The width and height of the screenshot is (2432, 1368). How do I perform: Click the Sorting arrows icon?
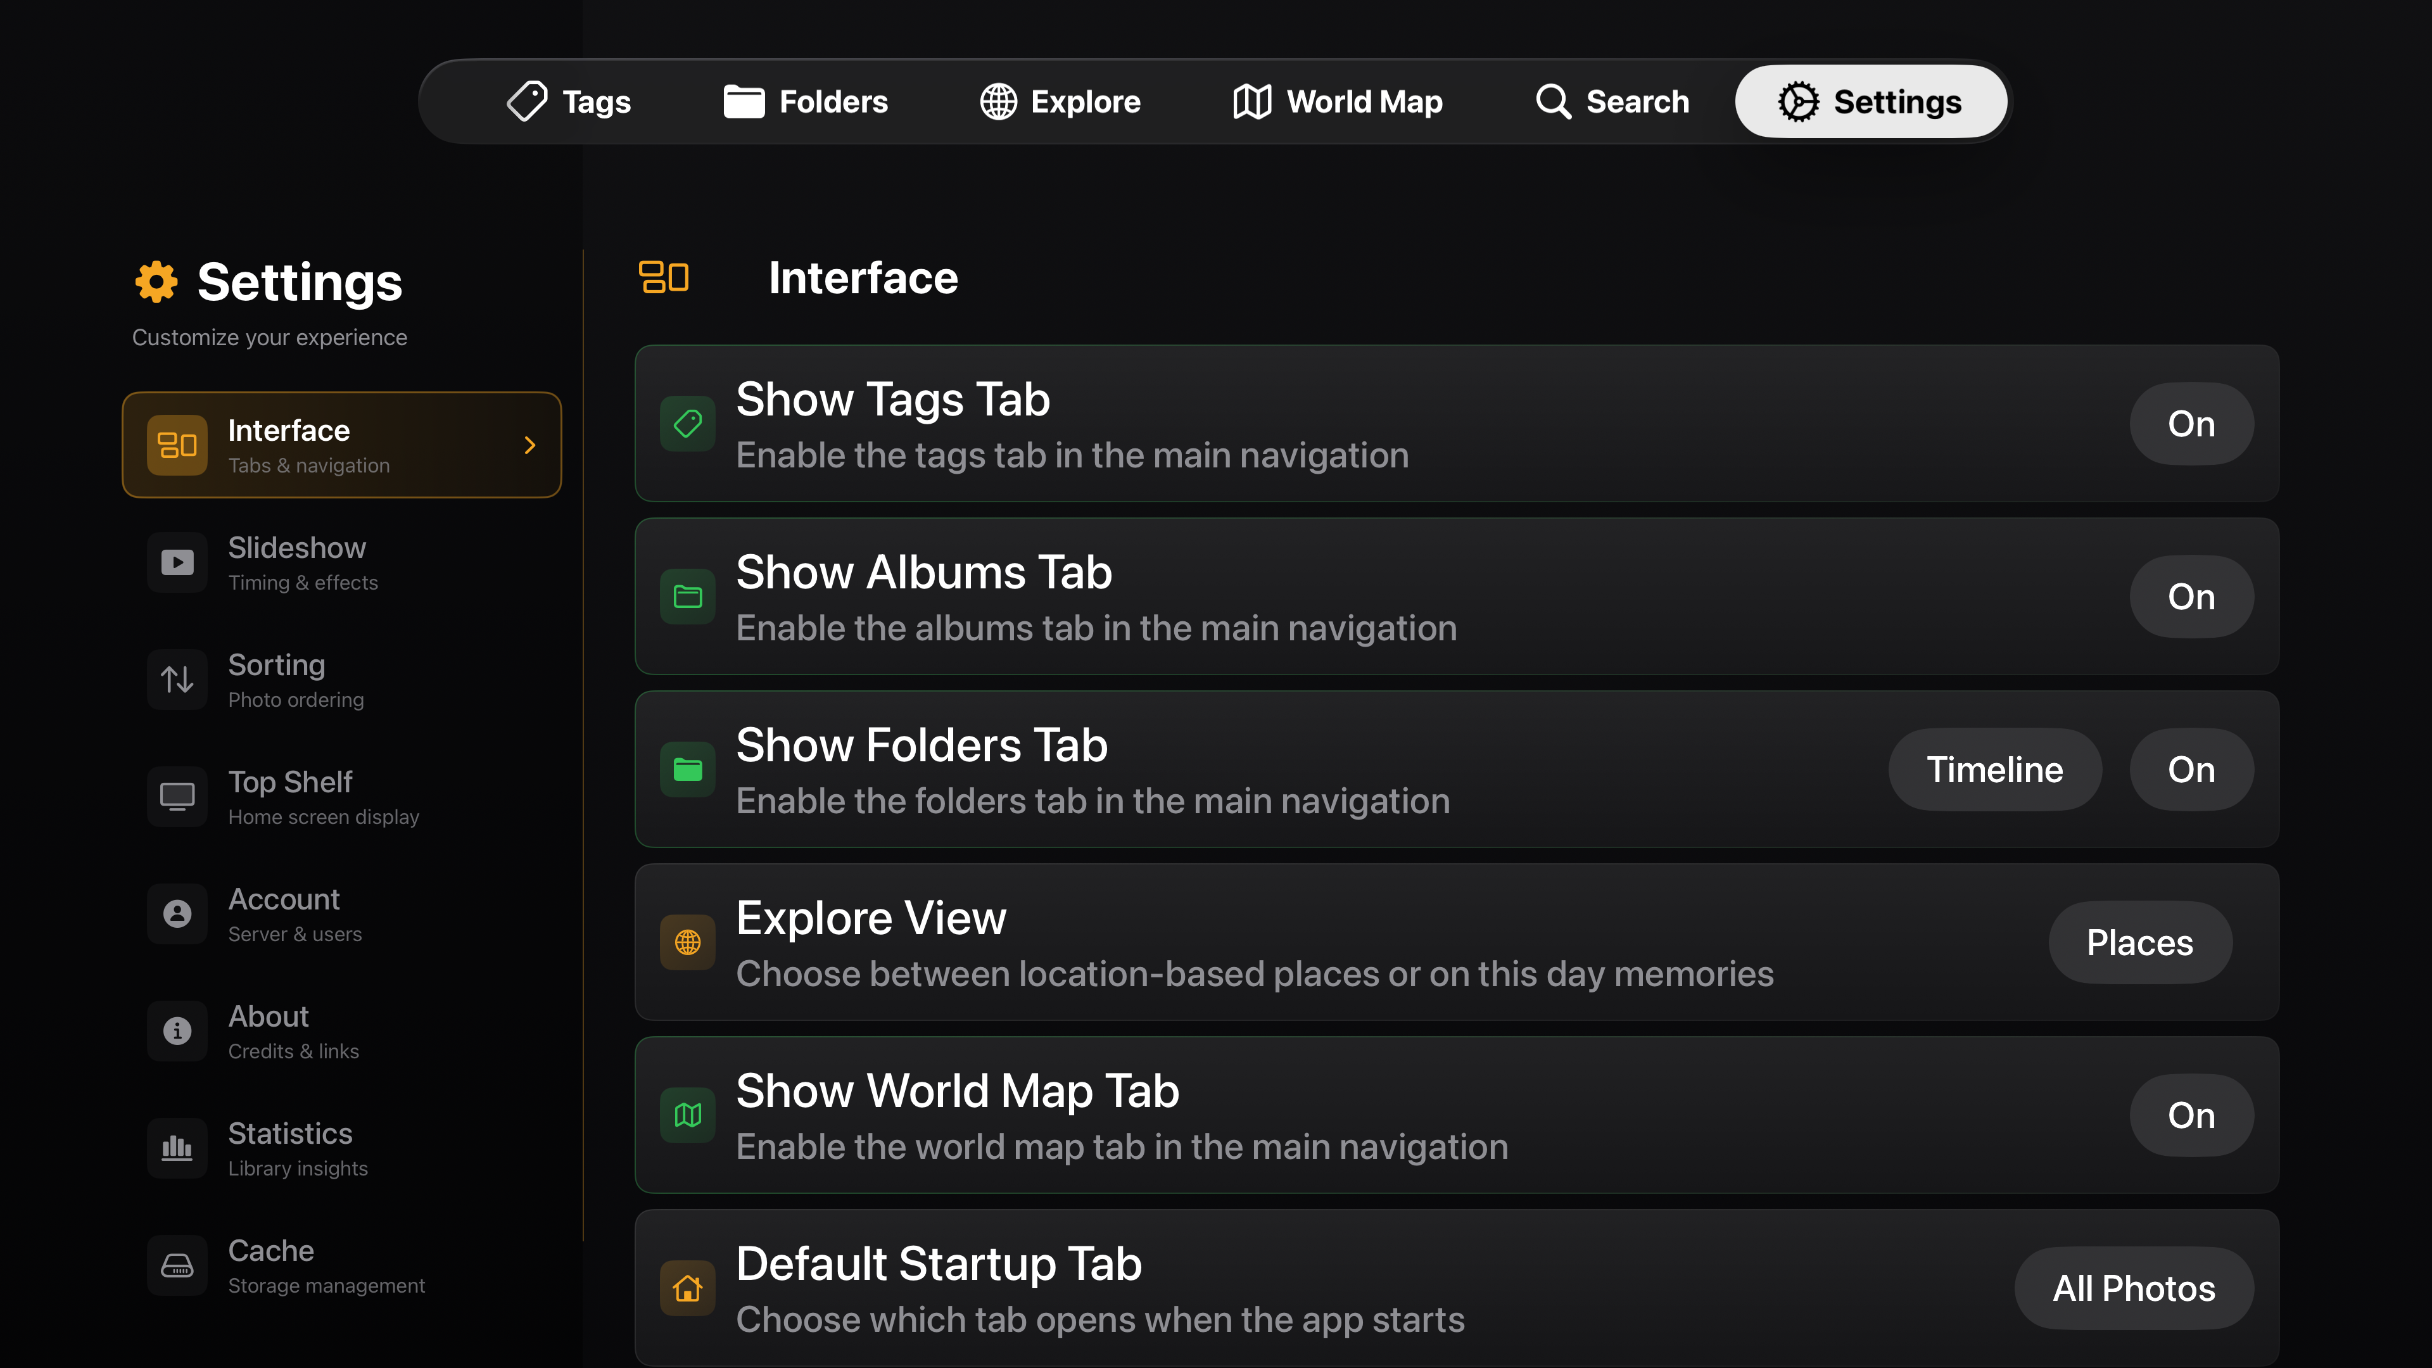coord(177,679)
